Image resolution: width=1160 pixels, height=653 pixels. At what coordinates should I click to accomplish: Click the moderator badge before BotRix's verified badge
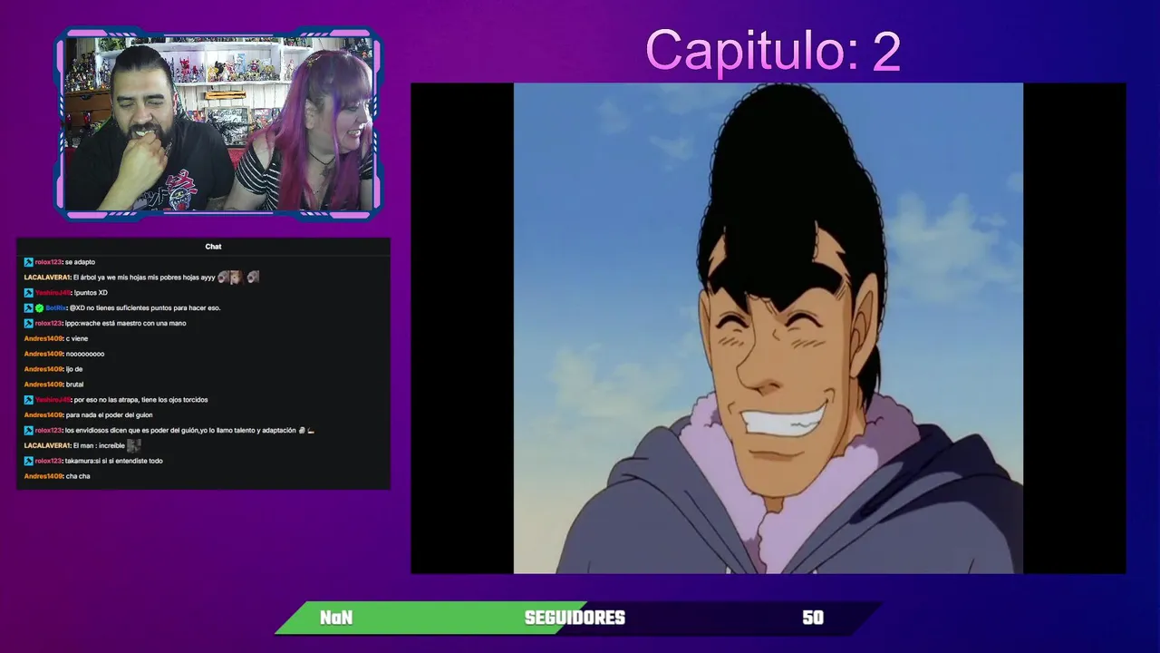(28, 308)
